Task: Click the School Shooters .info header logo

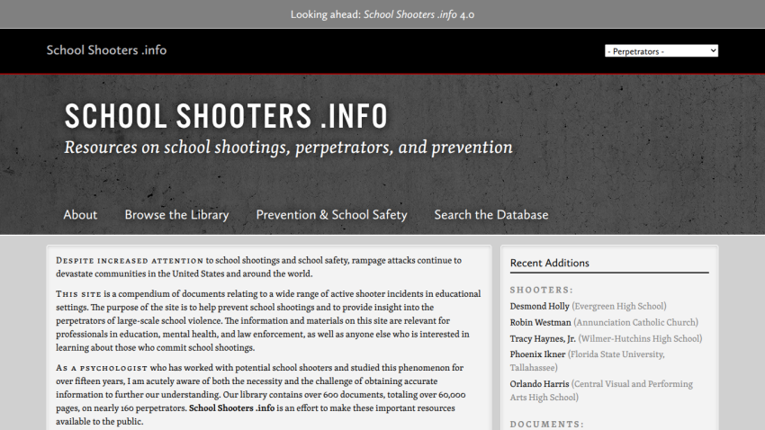Action: point(106,50)
